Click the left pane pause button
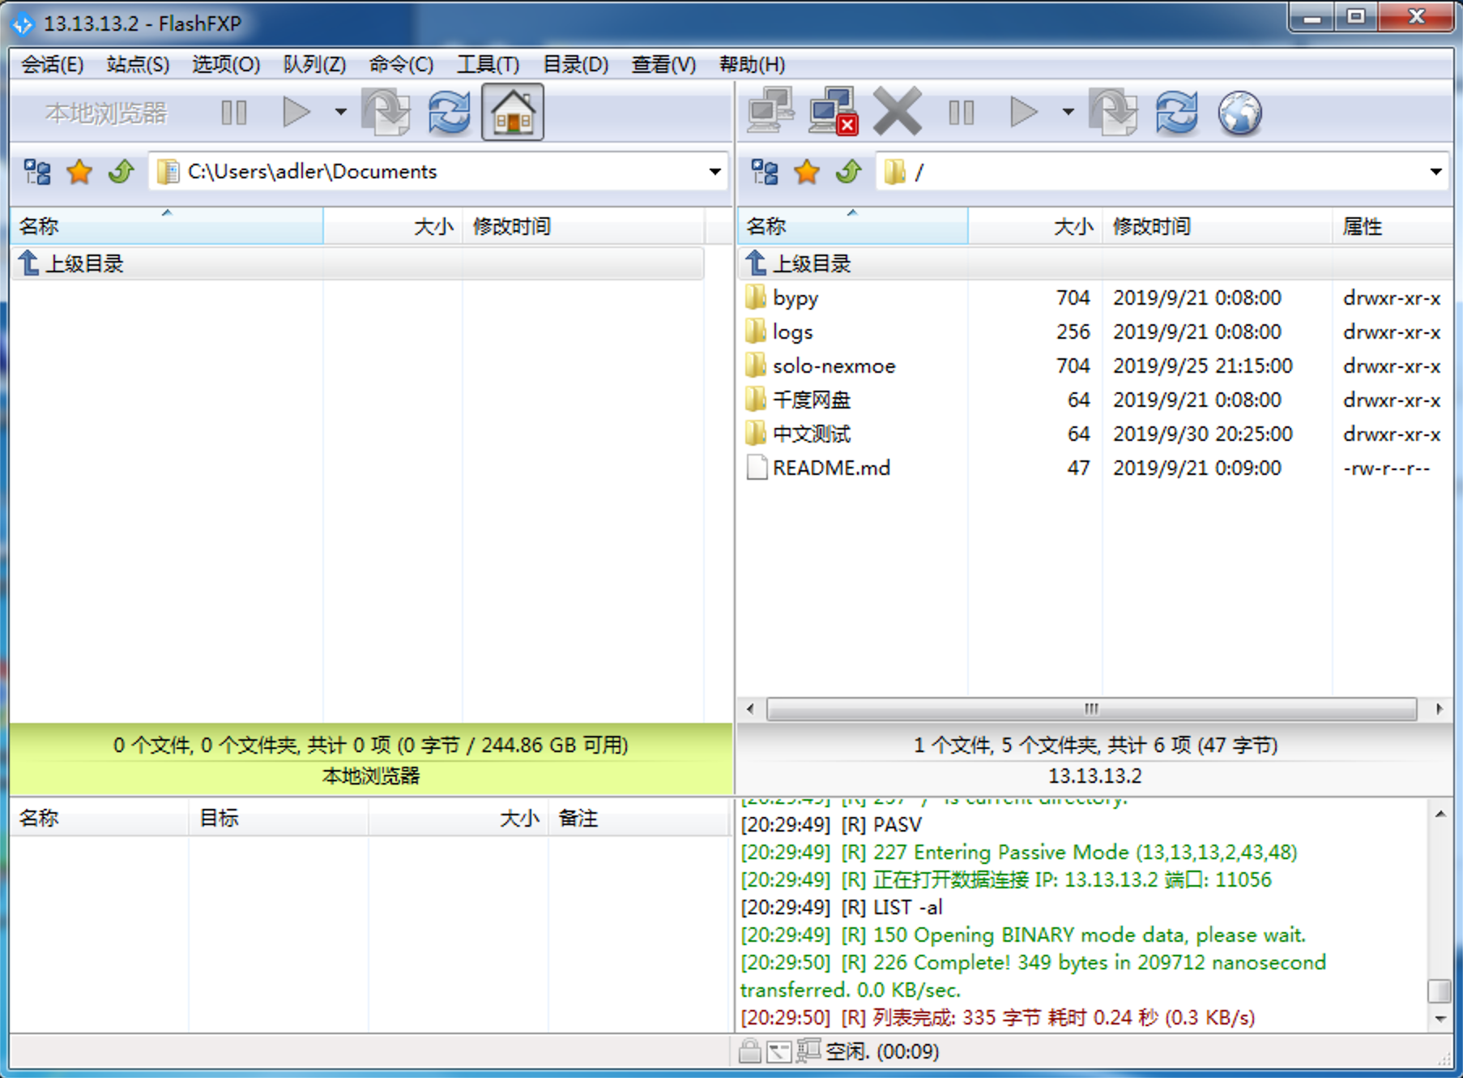The image size is (1463, 1078). click(234, 113)
